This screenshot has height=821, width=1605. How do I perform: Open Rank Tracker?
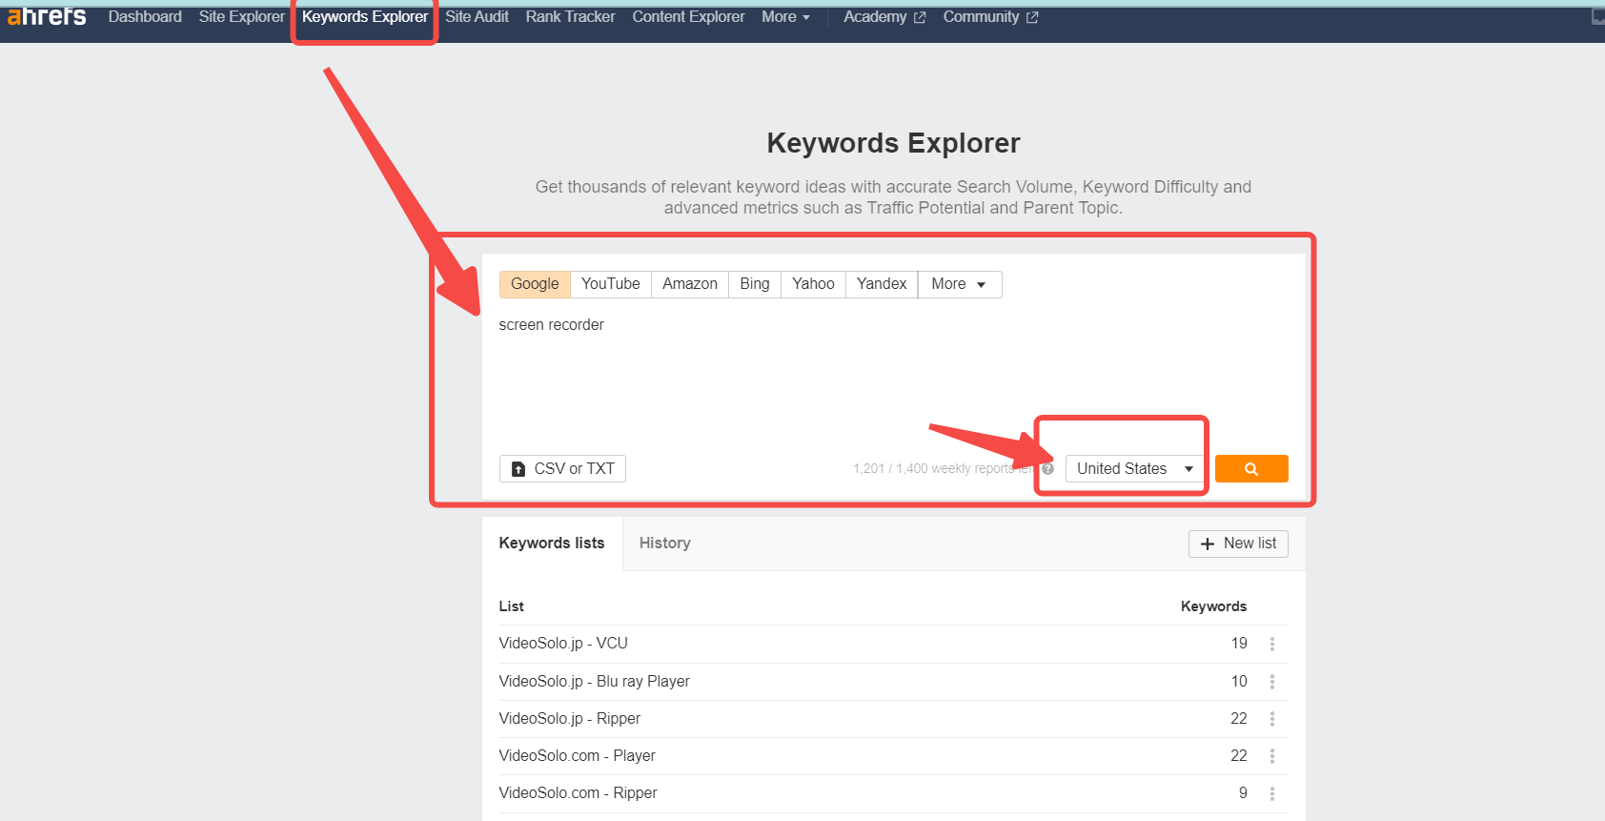click(x=570, y=17)
